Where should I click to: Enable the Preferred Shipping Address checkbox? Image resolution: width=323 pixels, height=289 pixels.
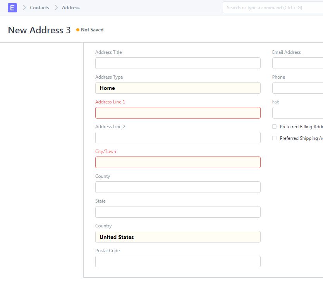274,138
